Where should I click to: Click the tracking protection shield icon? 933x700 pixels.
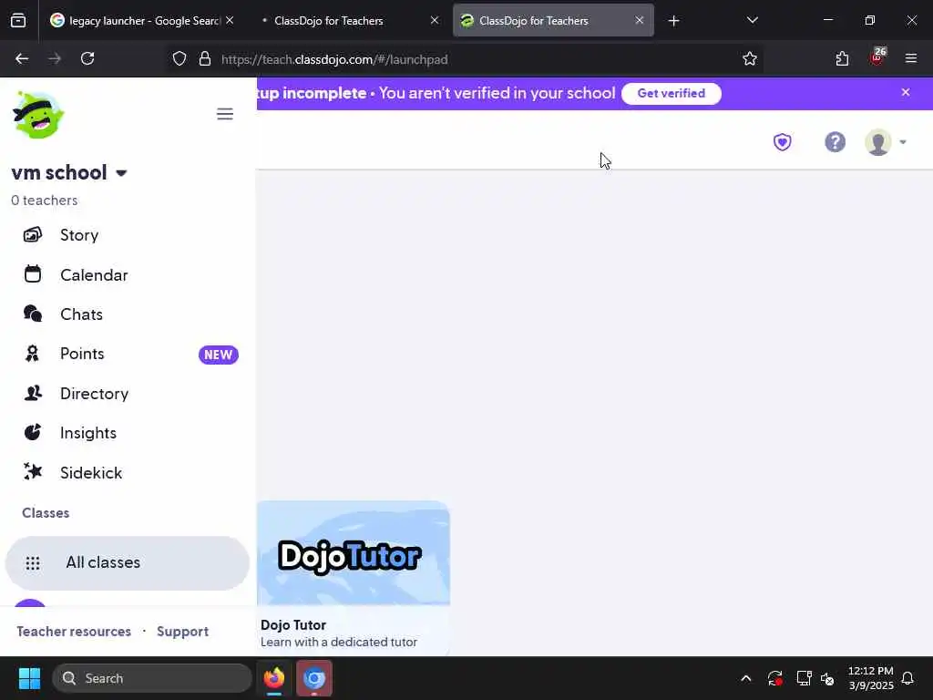pos(179,59)
